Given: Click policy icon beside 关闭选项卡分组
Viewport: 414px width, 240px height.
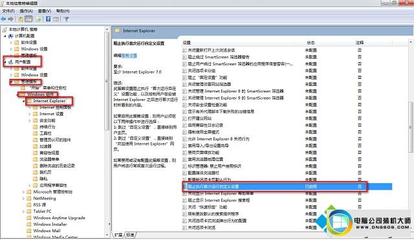Looking at the screenshot, I should [184, 71].
